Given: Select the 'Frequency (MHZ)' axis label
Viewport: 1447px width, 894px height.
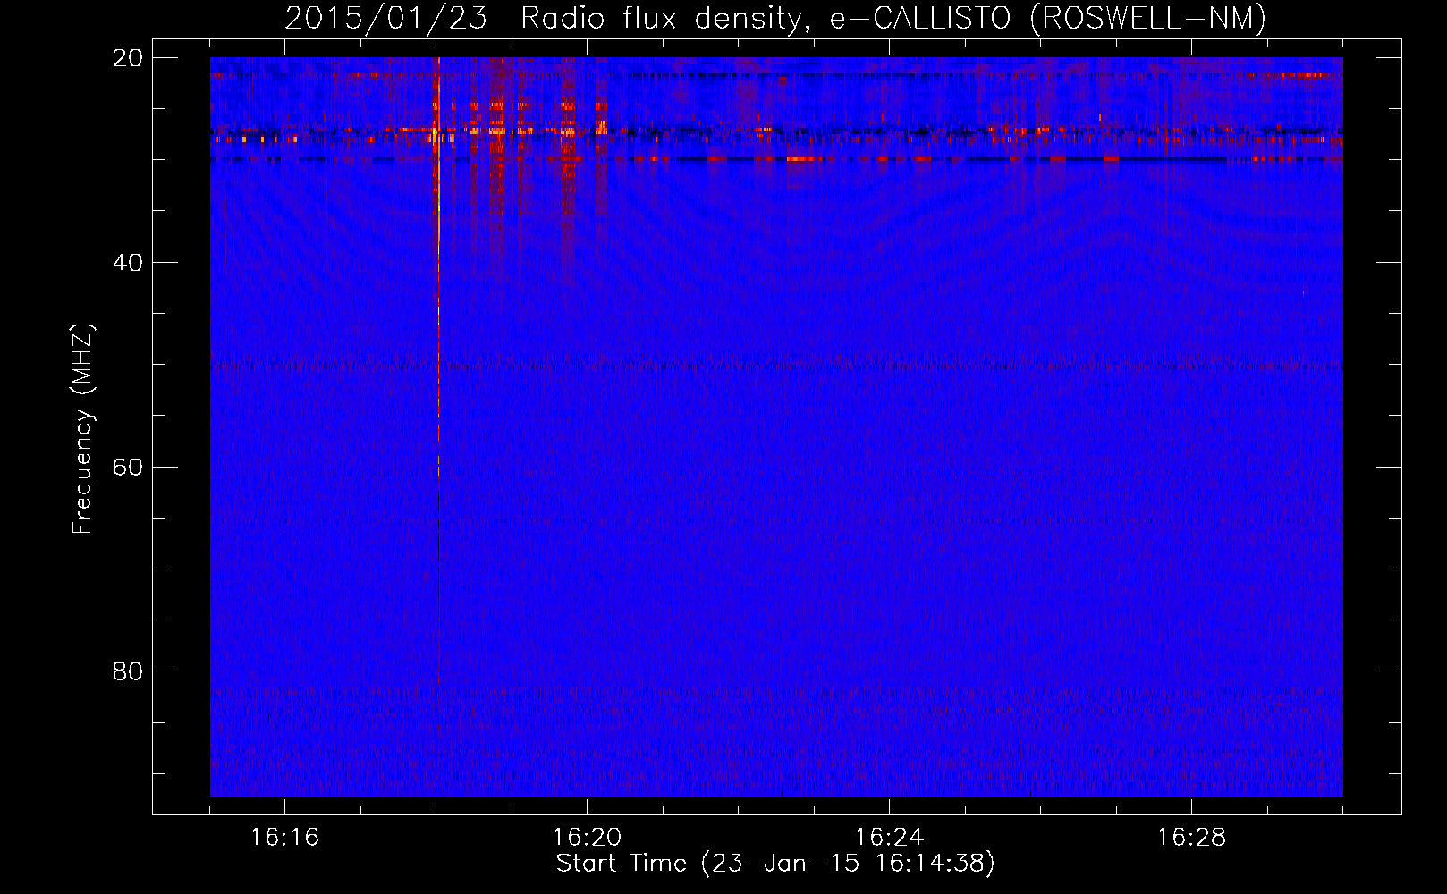Looking at the screenshot, I should pyautogui.click(x=82, y=429).
